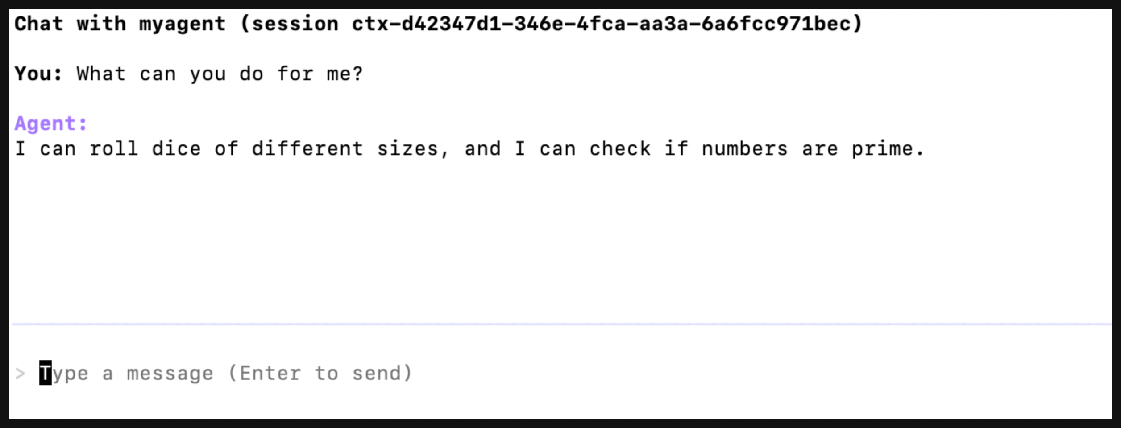Click the "Type a message" input field
The height and width of the screenshot is (428, 1121).
point(225,374)
